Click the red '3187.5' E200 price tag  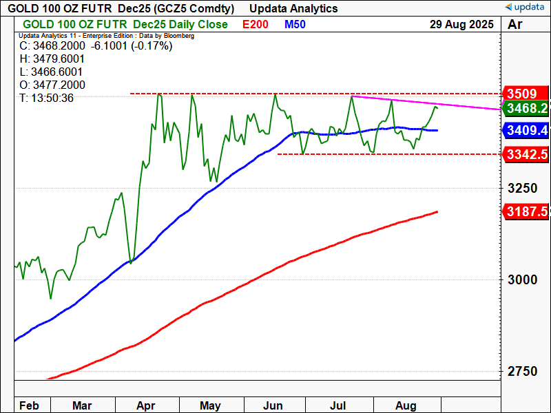(x=526, y=211)
